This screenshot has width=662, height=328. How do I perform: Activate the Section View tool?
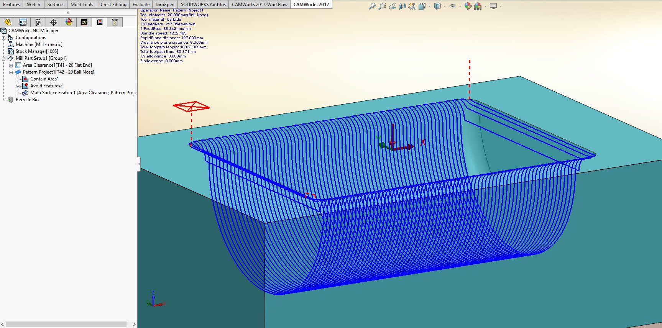click(x=402, y=6)
